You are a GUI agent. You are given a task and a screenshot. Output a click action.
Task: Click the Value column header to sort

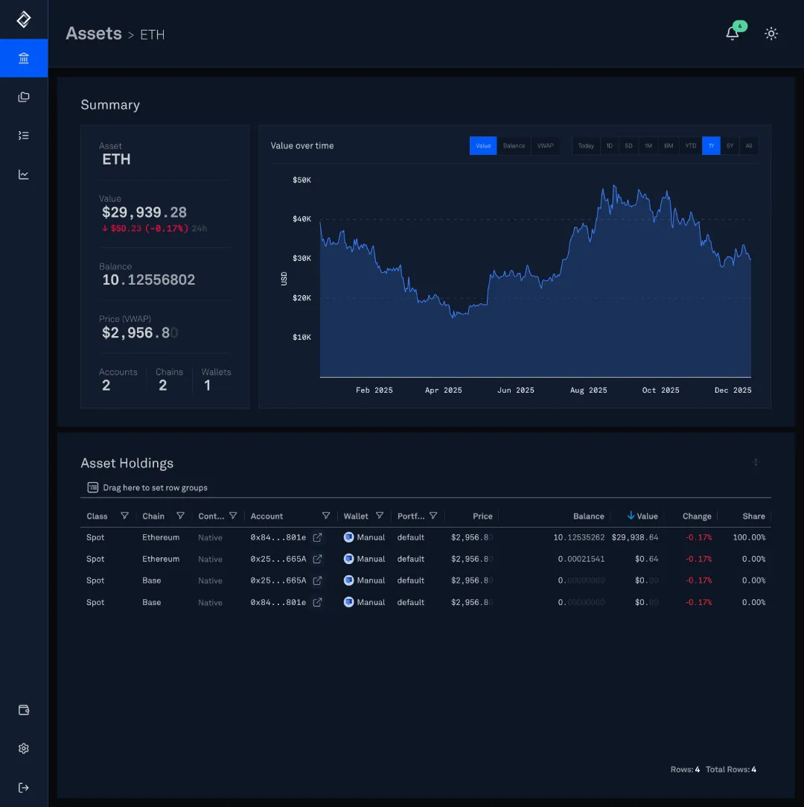[x=647, y=516]
